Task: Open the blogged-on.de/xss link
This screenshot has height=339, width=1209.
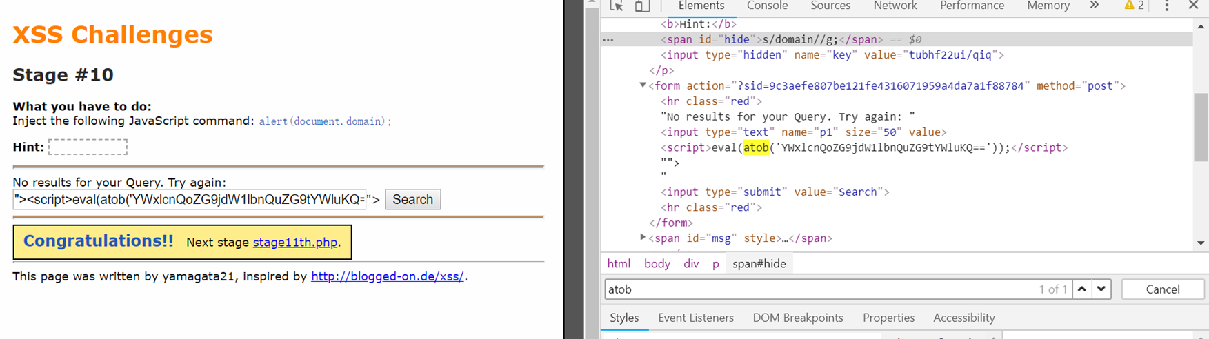Action: (387, 276)
